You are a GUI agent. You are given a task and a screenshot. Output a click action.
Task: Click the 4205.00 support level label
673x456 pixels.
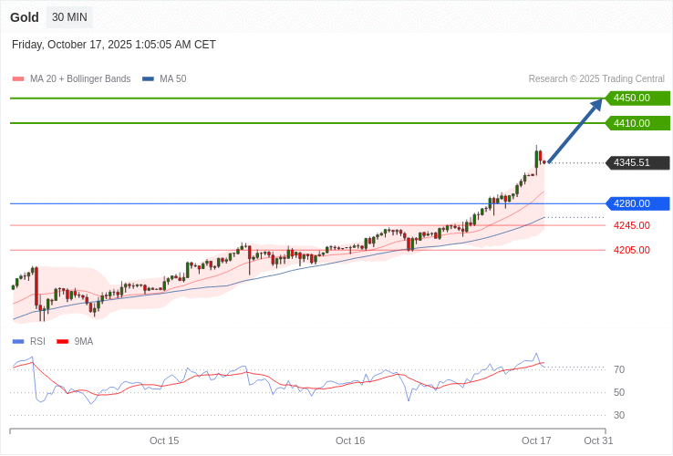631,250
